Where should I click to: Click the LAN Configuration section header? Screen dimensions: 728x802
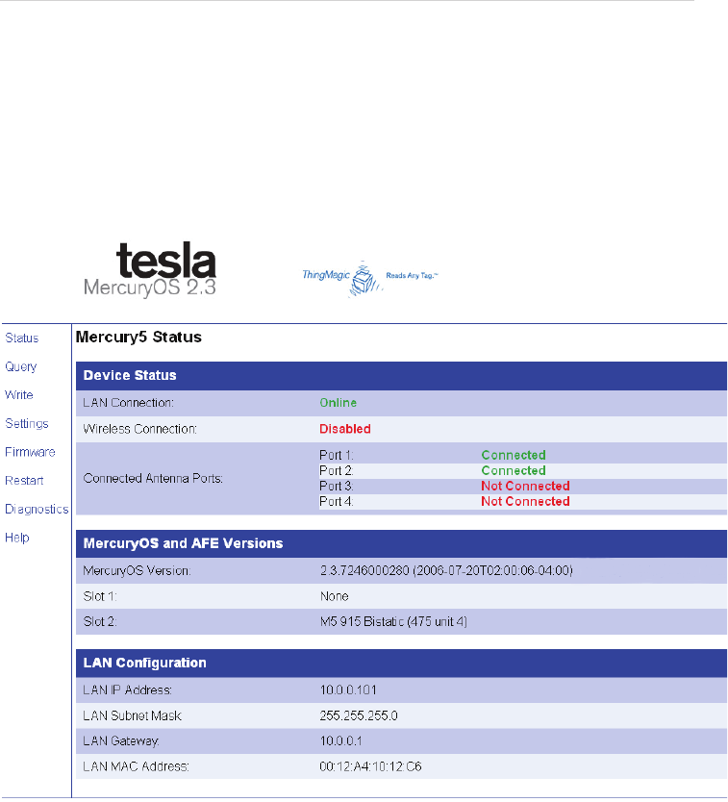tap(401, 663)
